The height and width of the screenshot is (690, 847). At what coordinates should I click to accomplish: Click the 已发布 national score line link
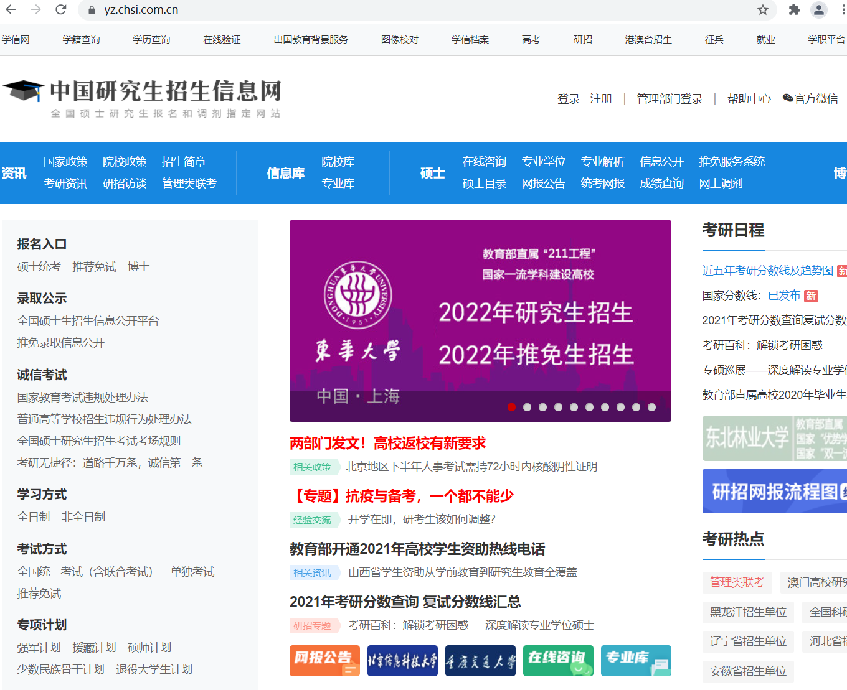point(784,296)
